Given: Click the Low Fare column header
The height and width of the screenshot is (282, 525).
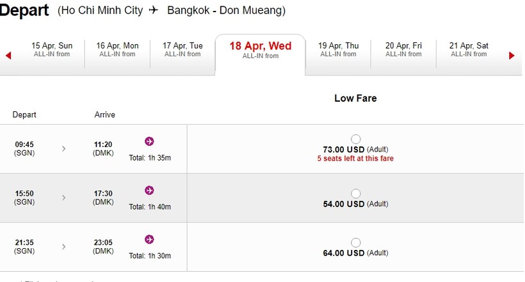Looking at the screenshot, I should coord(355,98).
